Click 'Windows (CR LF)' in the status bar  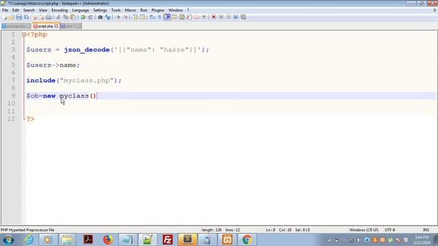[x=363, y=230]
